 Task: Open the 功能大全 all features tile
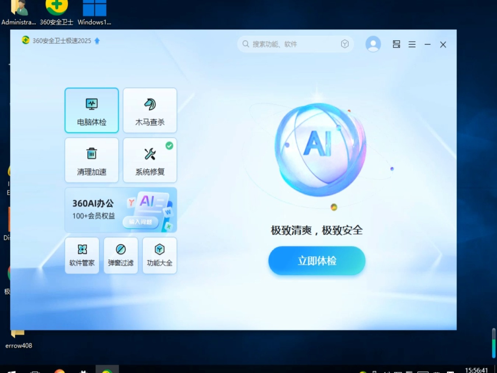click(x=159, y=255)
